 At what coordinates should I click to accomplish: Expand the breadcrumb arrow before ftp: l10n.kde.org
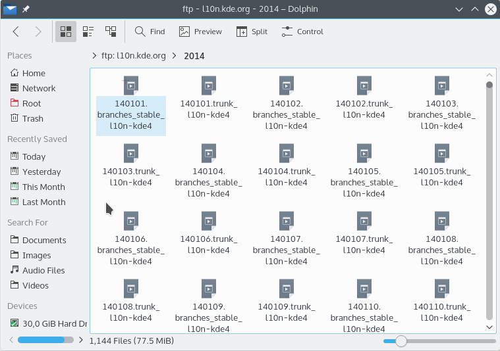point(96,56)
